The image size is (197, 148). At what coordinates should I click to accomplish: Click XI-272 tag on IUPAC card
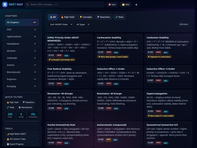(x=51, y=56)
